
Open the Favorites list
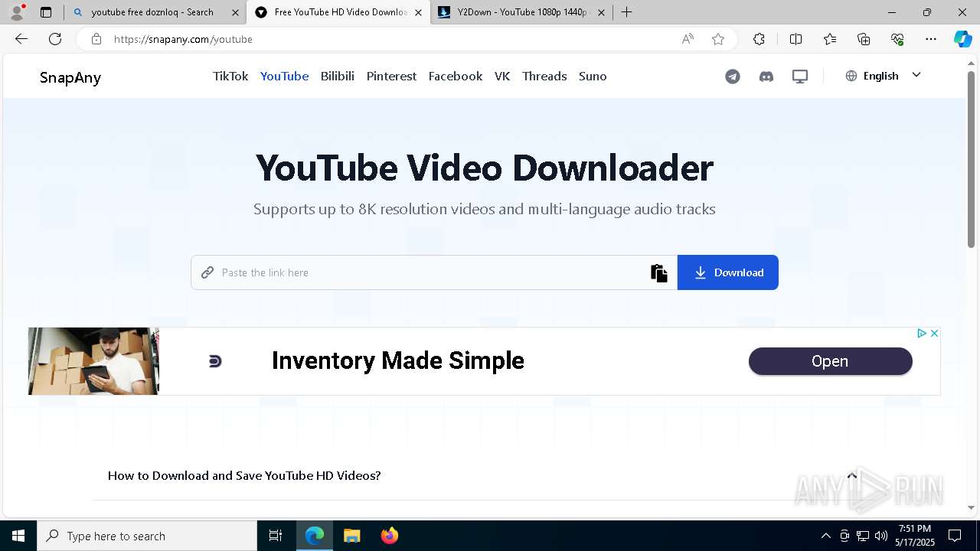(x=830, y=39)
